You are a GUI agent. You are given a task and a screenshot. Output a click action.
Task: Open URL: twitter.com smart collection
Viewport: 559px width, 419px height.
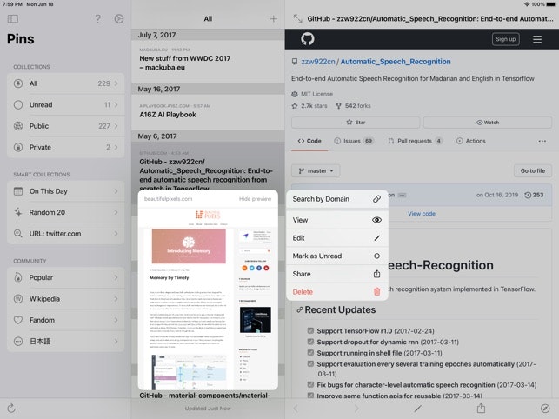65,234
